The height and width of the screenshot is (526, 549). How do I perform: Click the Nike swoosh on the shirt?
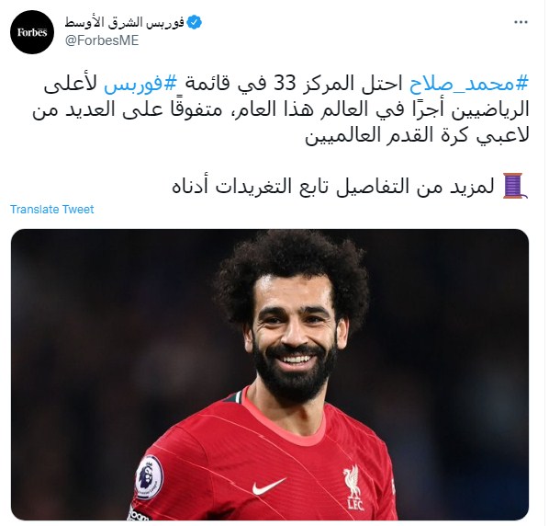[268, 486]
